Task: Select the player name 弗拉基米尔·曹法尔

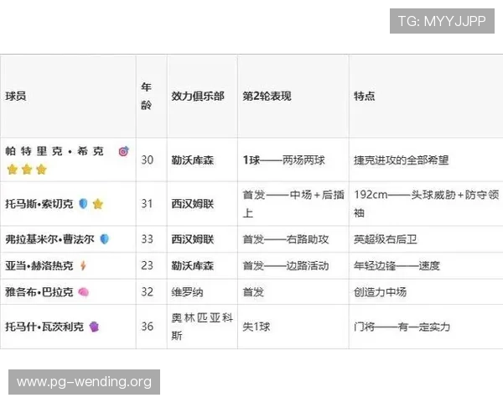Action: pos(49,239)
